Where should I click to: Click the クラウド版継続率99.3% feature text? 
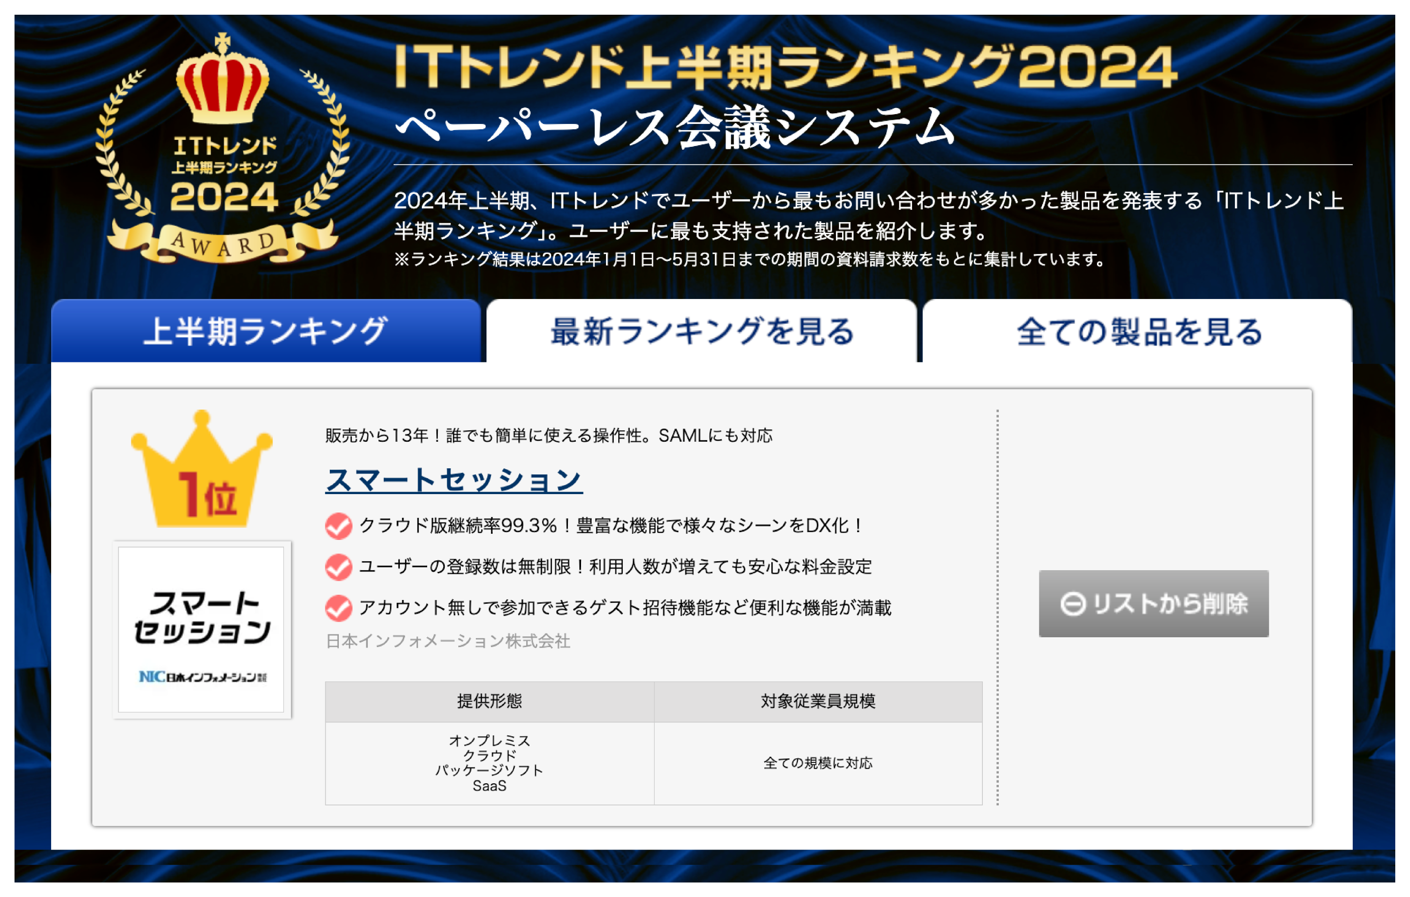coord(611,526)
